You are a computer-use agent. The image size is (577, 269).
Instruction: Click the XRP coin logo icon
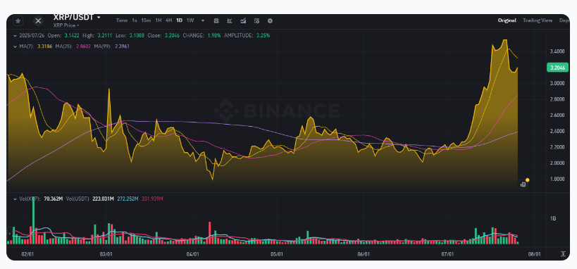pos(38,21)
